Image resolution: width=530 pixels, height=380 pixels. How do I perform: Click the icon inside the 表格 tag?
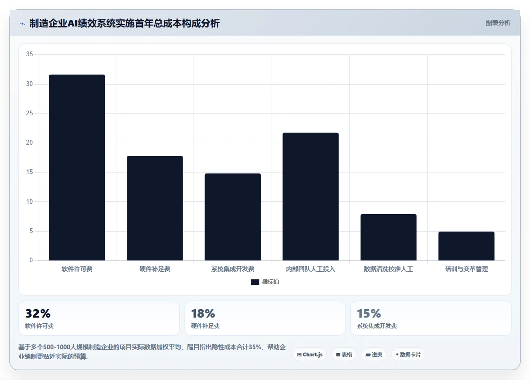click(x=338, y=354)
